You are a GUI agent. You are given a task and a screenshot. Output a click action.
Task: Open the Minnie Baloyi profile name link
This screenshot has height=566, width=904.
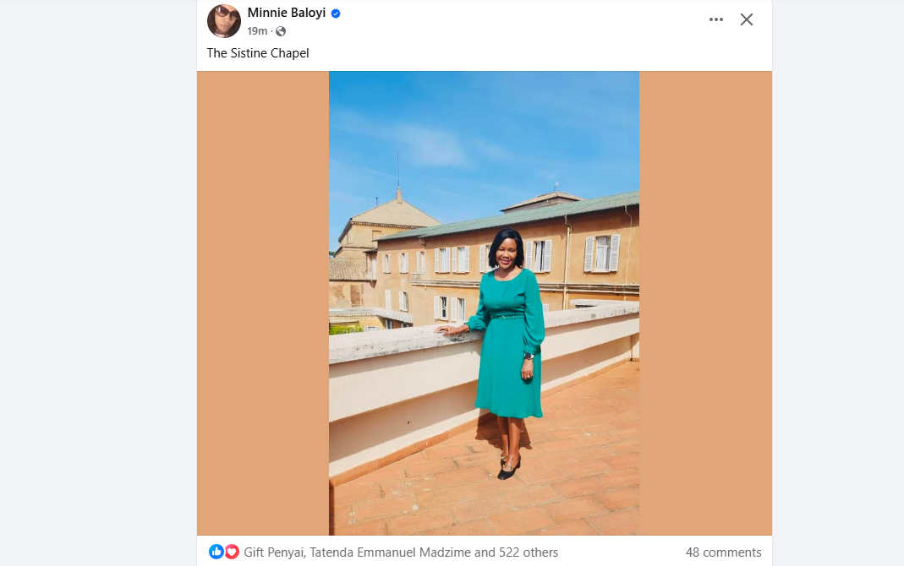(286, 13)
